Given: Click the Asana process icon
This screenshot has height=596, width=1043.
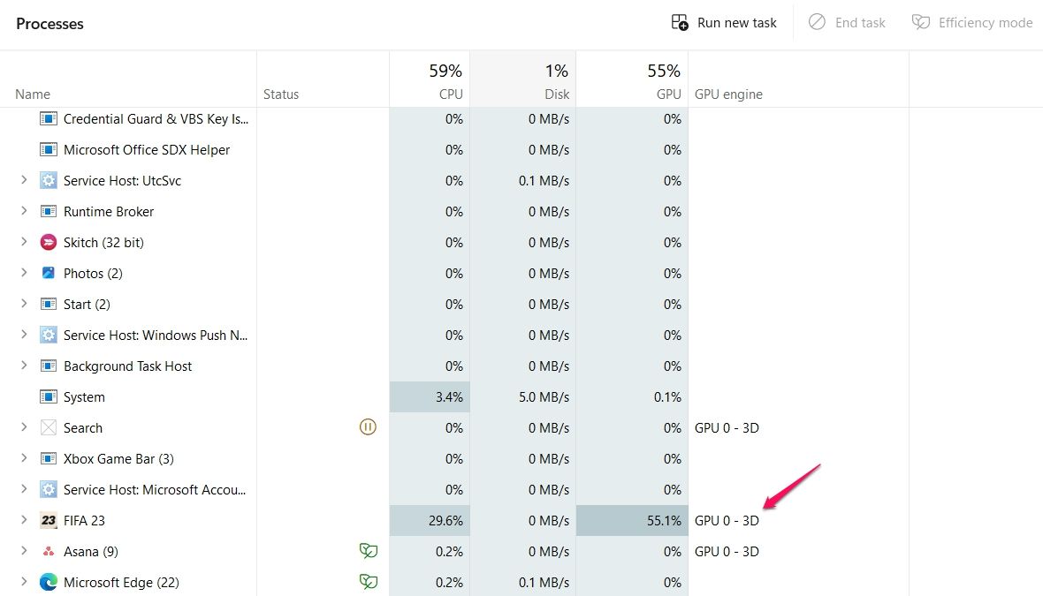Looking at the screenshot, I should click(x=49, y=552).
